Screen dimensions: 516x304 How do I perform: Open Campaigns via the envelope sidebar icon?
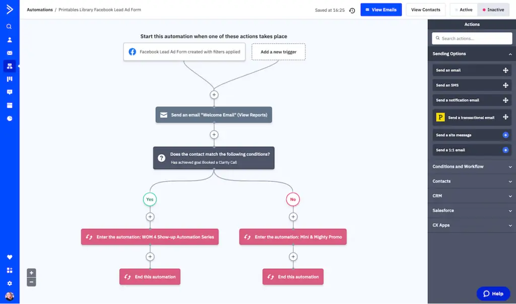[x=10, y=53]
